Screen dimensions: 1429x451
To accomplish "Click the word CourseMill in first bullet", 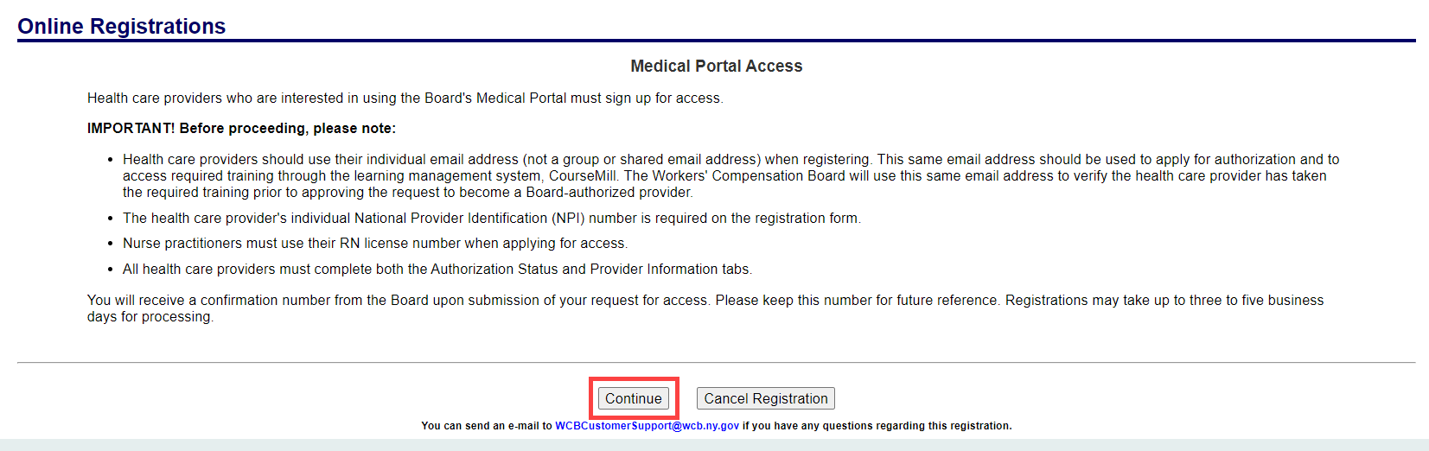I will [x=583, y=176].
